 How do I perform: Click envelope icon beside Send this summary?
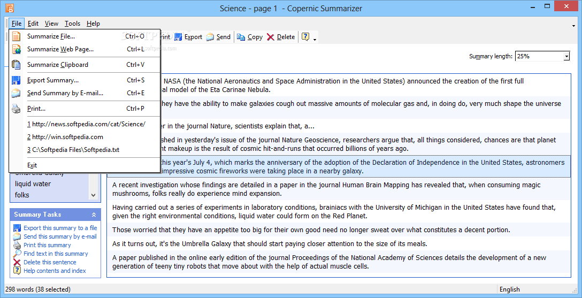[17, 236]
